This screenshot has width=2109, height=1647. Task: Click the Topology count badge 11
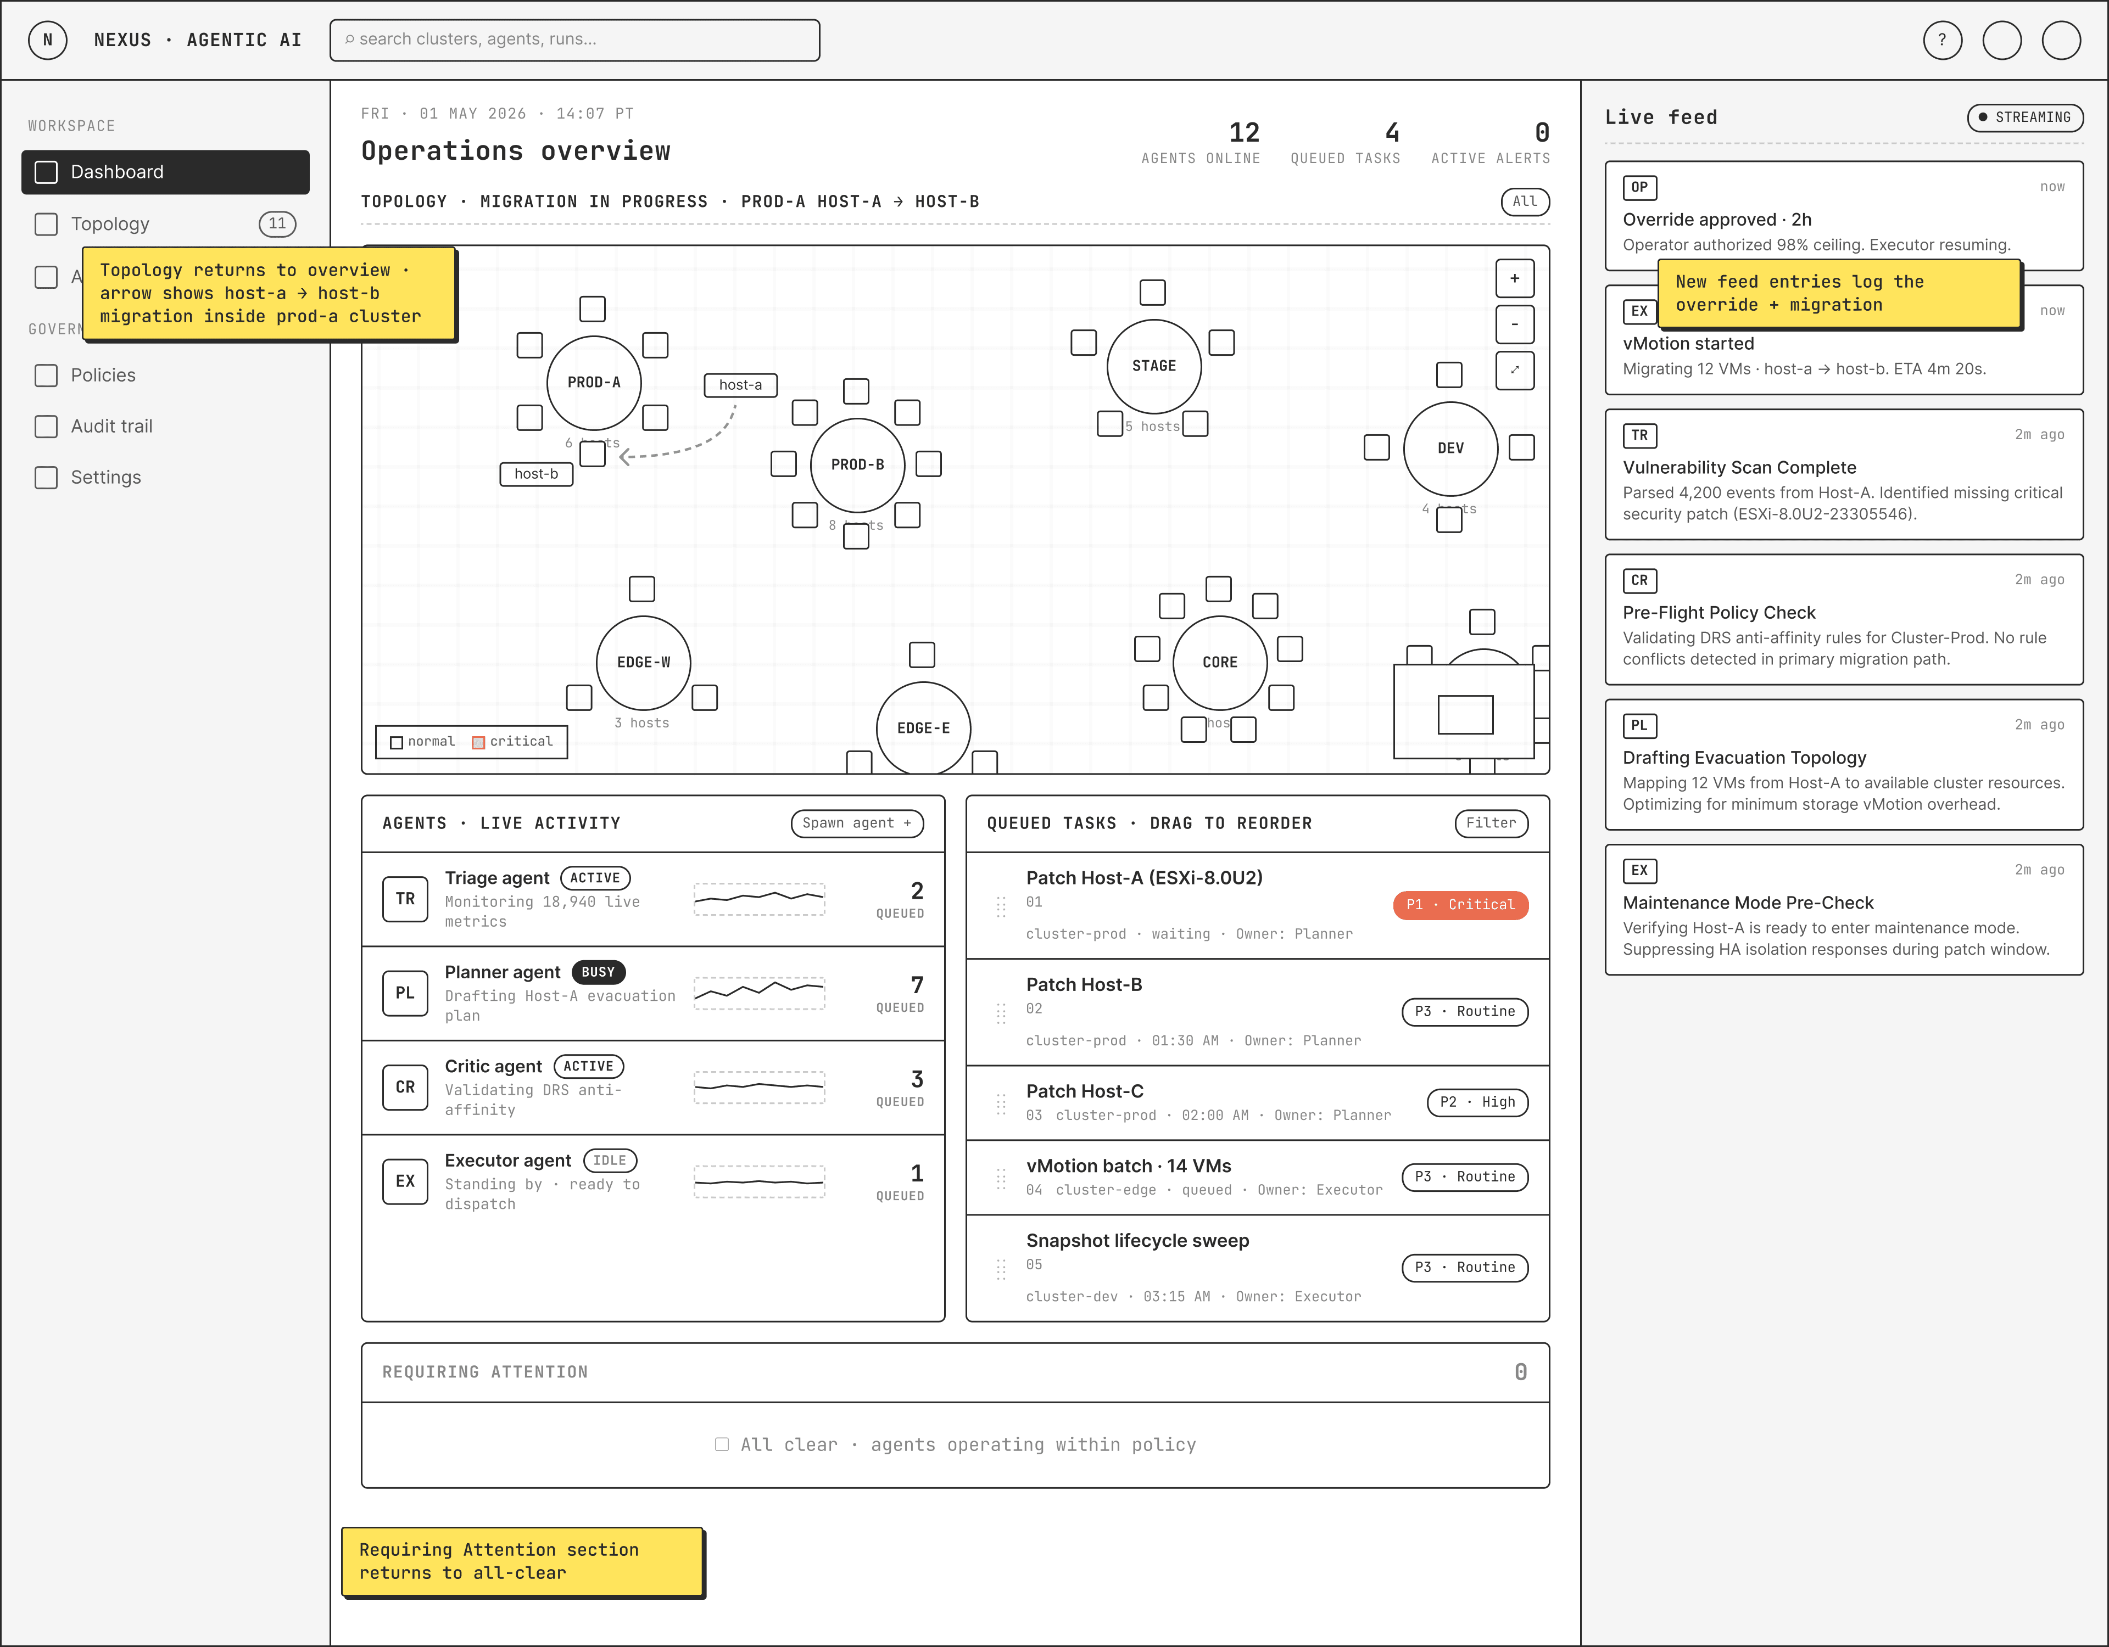(x=277, y=224)
